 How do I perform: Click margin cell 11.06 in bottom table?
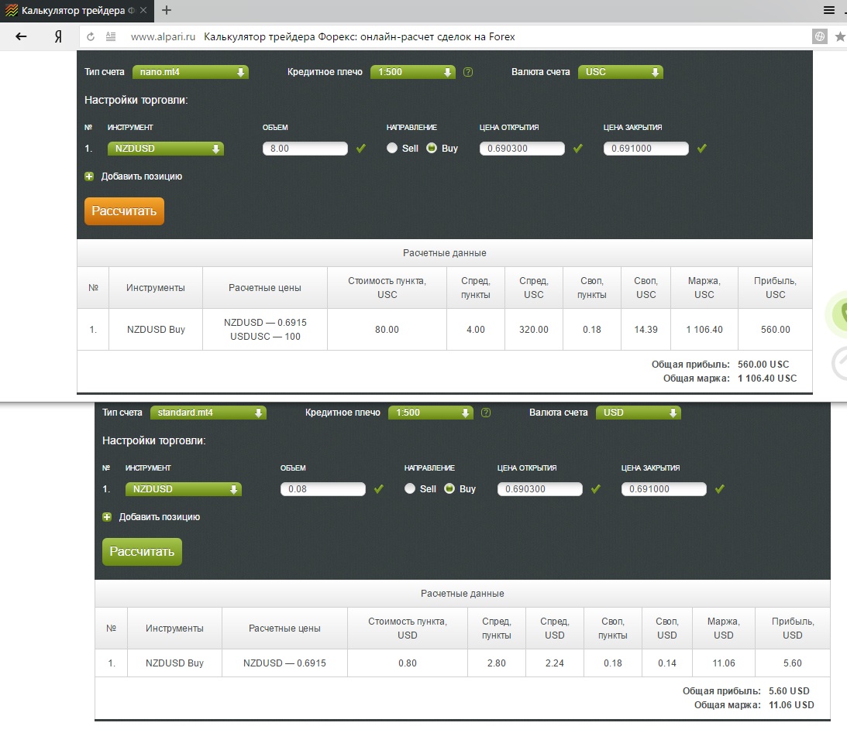pos(724,663)
